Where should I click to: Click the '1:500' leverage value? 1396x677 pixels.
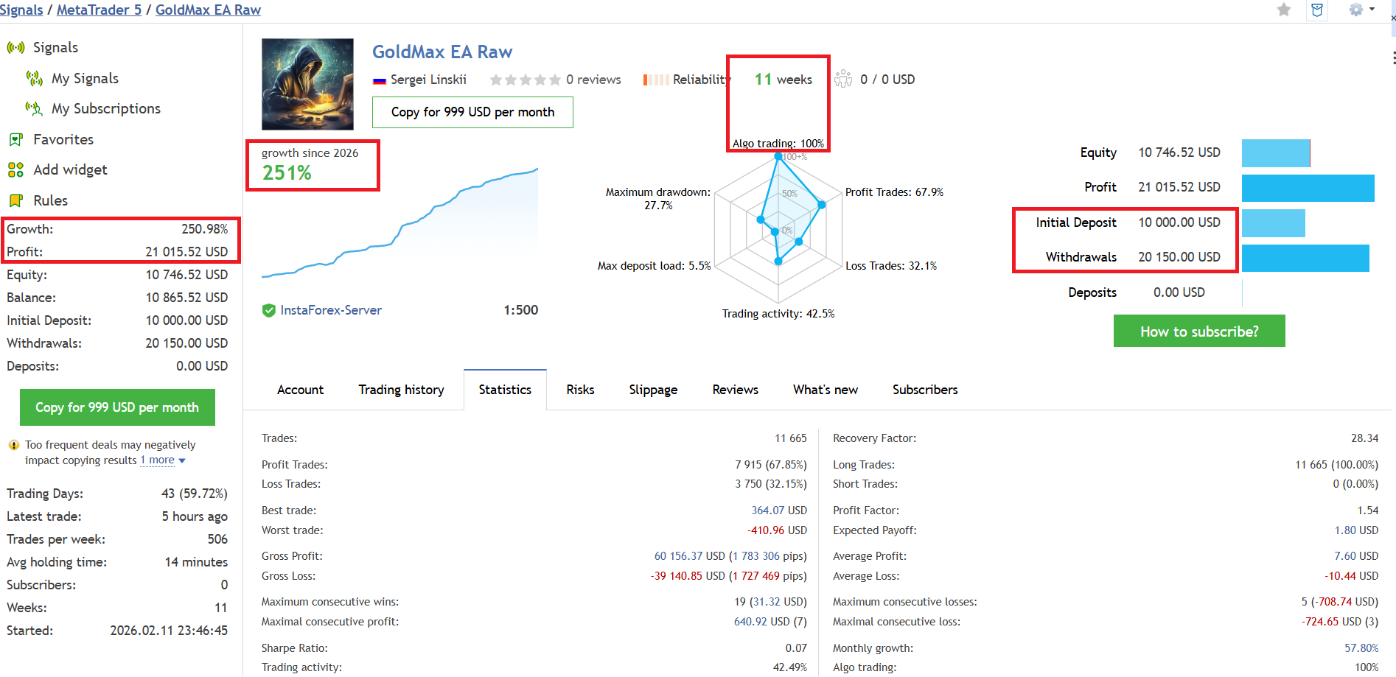pos(521,310)
